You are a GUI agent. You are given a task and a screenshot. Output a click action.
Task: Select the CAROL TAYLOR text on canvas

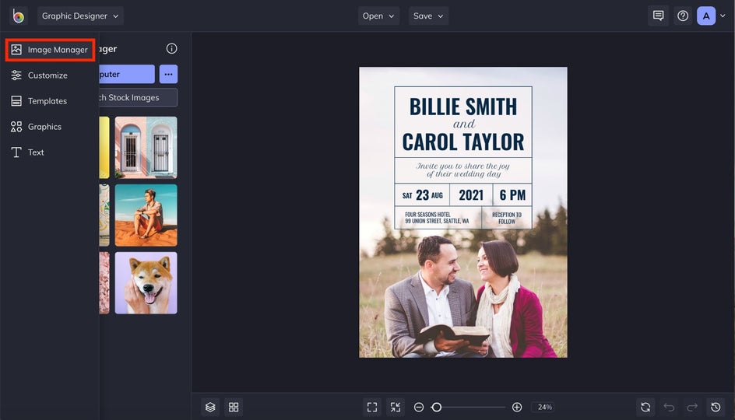[463, 142]
